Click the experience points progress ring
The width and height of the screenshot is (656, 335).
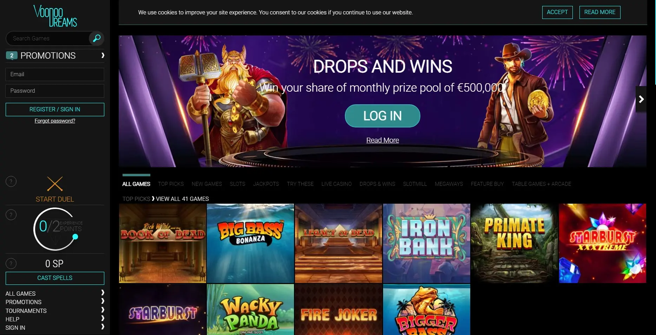tap(55, 229)
